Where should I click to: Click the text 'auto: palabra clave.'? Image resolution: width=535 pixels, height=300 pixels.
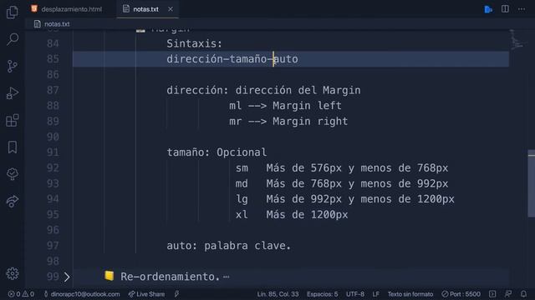point(228,246)
